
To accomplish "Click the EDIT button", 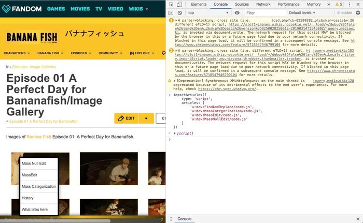I will [127, 118].
